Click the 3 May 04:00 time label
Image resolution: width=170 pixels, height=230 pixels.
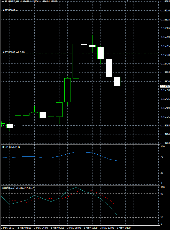click(x=41, y=228)
